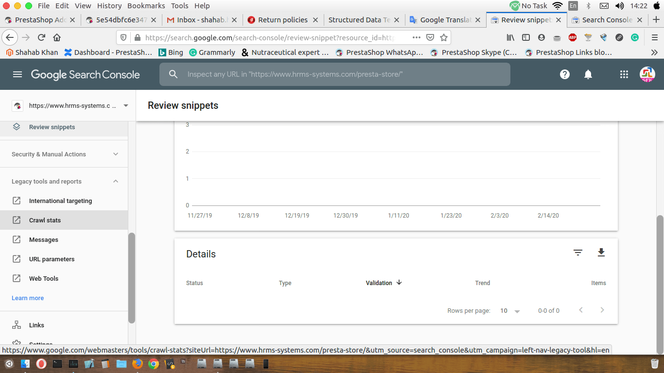The width and height of the screenshot is (664, 373).
Task: Open the Firefox application menu
Action: (x=654, y=37)
